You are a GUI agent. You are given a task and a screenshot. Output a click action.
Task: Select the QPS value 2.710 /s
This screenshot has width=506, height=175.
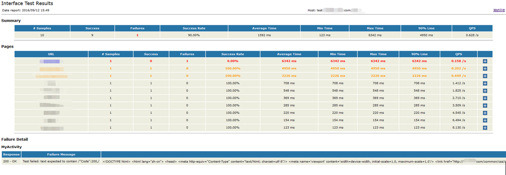tap(459, 98)
